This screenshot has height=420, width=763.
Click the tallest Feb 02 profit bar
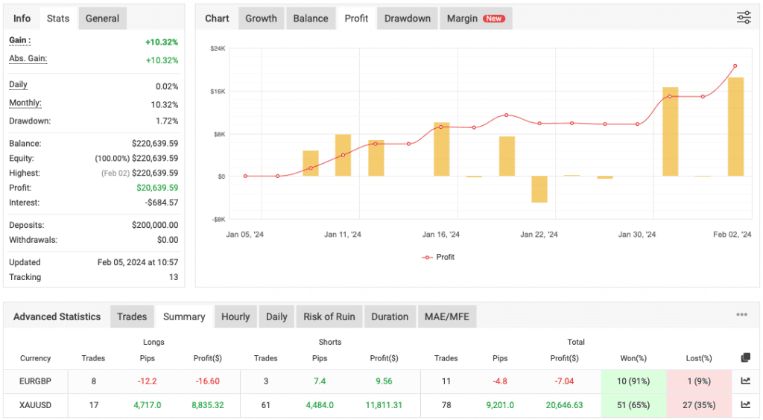click(x=735, y=127)
